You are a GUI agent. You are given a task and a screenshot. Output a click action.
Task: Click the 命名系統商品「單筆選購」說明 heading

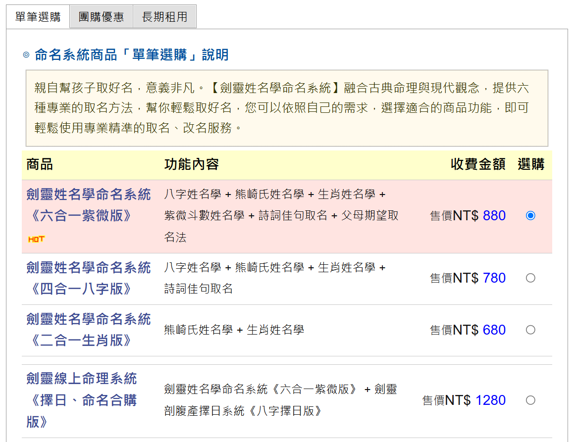pyautogui.click(x=132, y=55)
